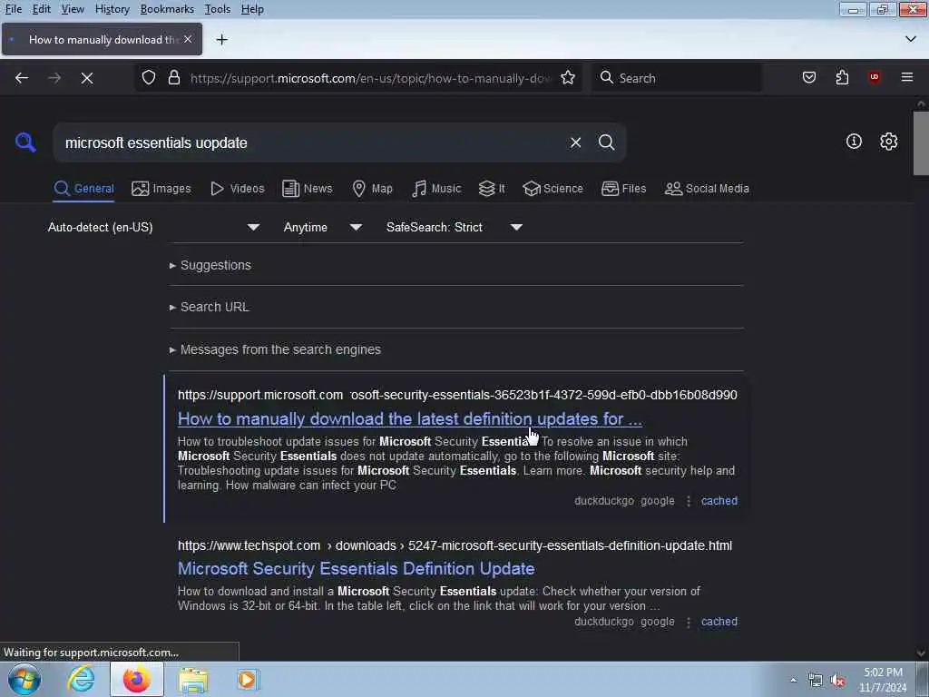Open the Windows Start button
This screenshot has height=697, width=929.
24,679
